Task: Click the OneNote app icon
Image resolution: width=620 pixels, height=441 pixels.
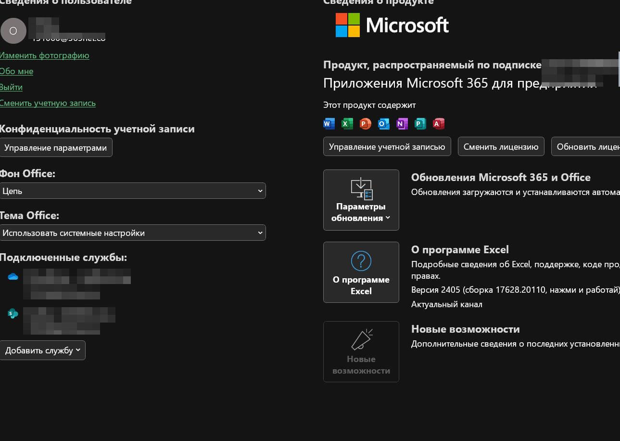Action: point(402,124)
